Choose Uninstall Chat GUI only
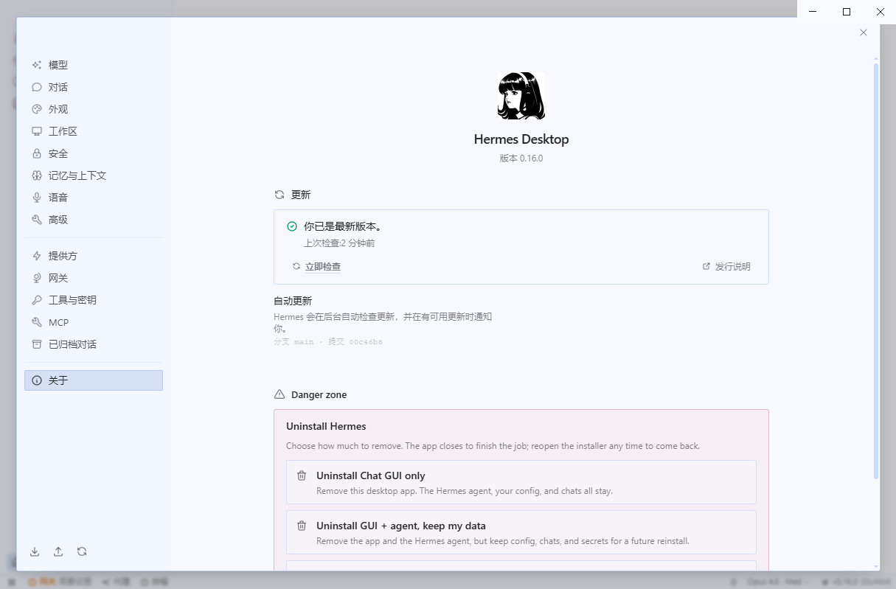 521,482
